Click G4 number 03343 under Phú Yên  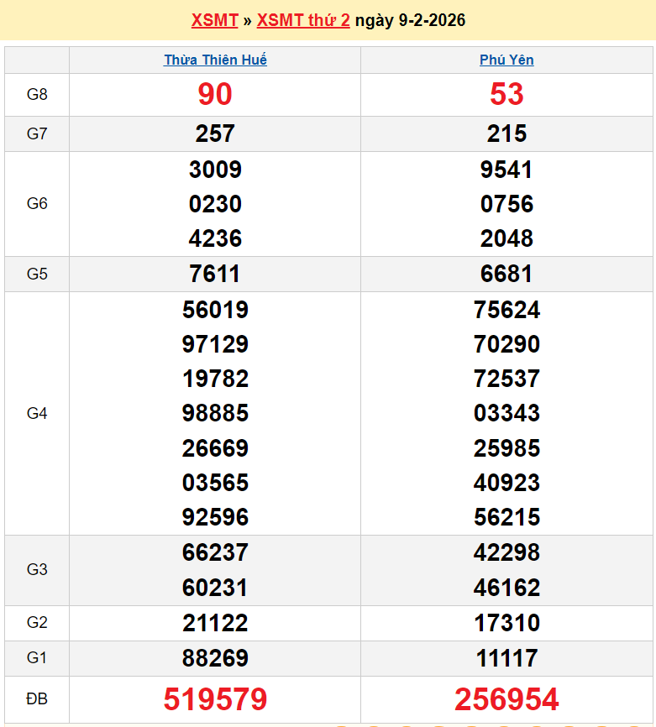tap(506, 413)
